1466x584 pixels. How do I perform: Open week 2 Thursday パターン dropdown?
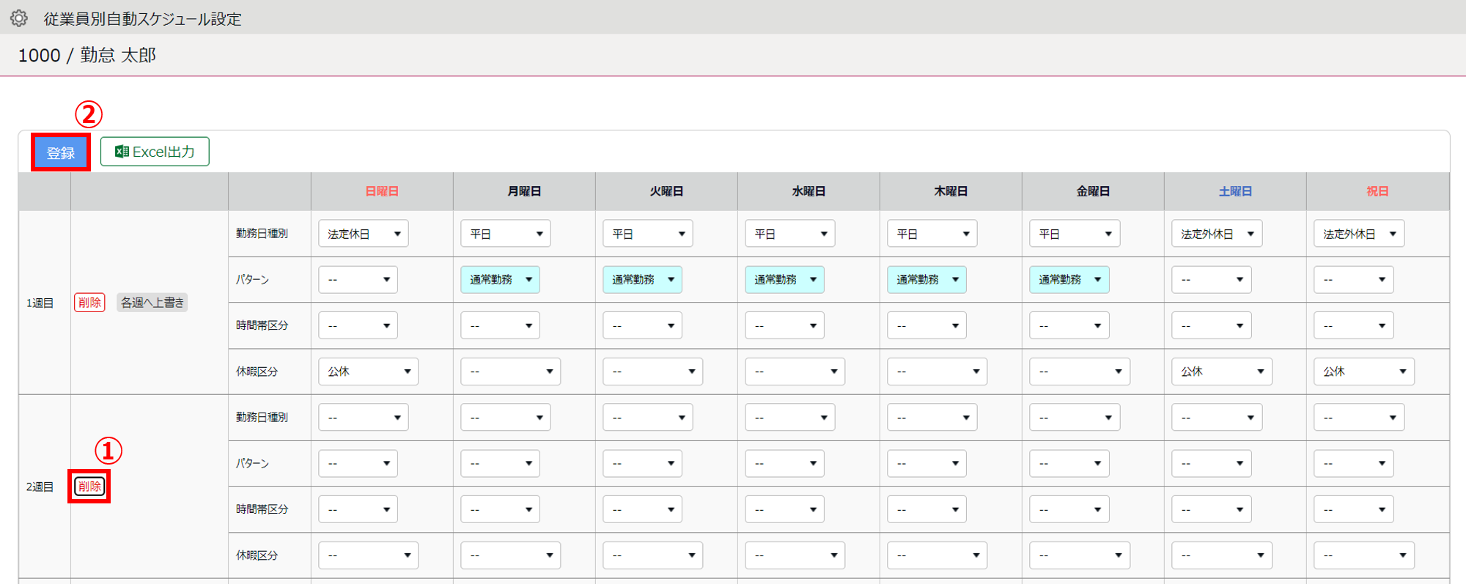point(927,464)
